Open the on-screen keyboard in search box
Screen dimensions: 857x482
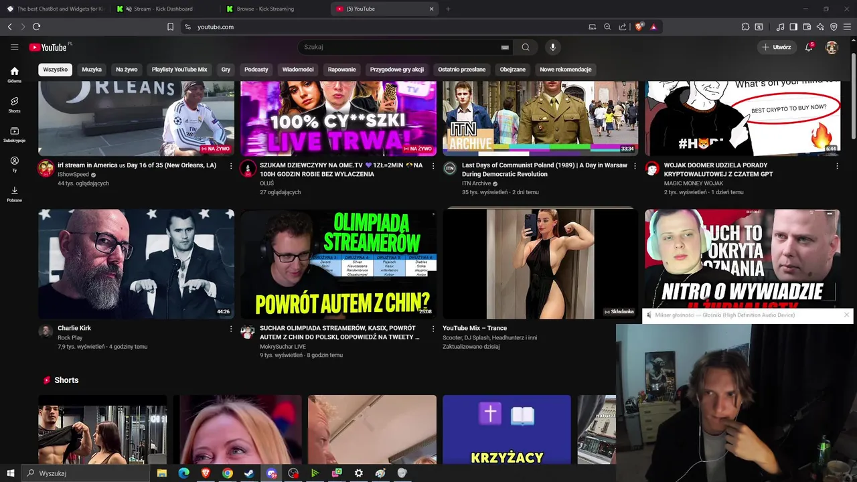tap(505, 48)
